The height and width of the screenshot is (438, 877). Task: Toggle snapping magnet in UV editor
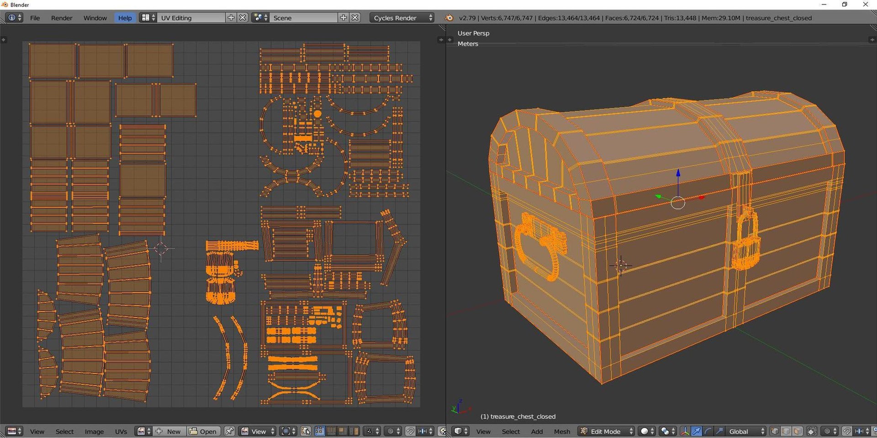(410, 431)
